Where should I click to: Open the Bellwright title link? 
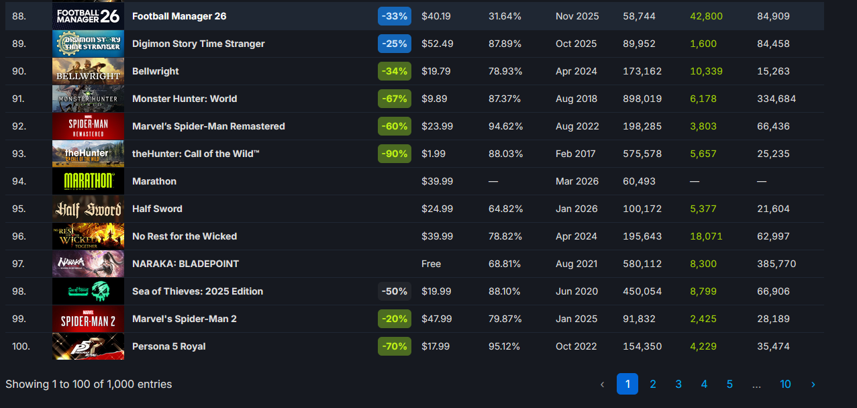tap(156, 71)
